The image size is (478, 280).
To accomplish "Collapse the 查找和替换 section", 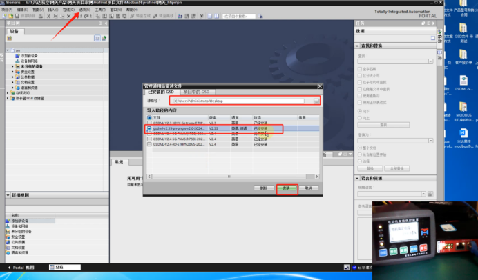I will 357,46.
